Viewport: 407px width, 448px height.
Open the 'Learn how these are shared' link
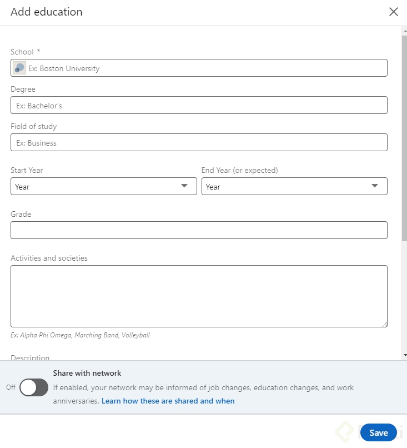coord(168,401)
